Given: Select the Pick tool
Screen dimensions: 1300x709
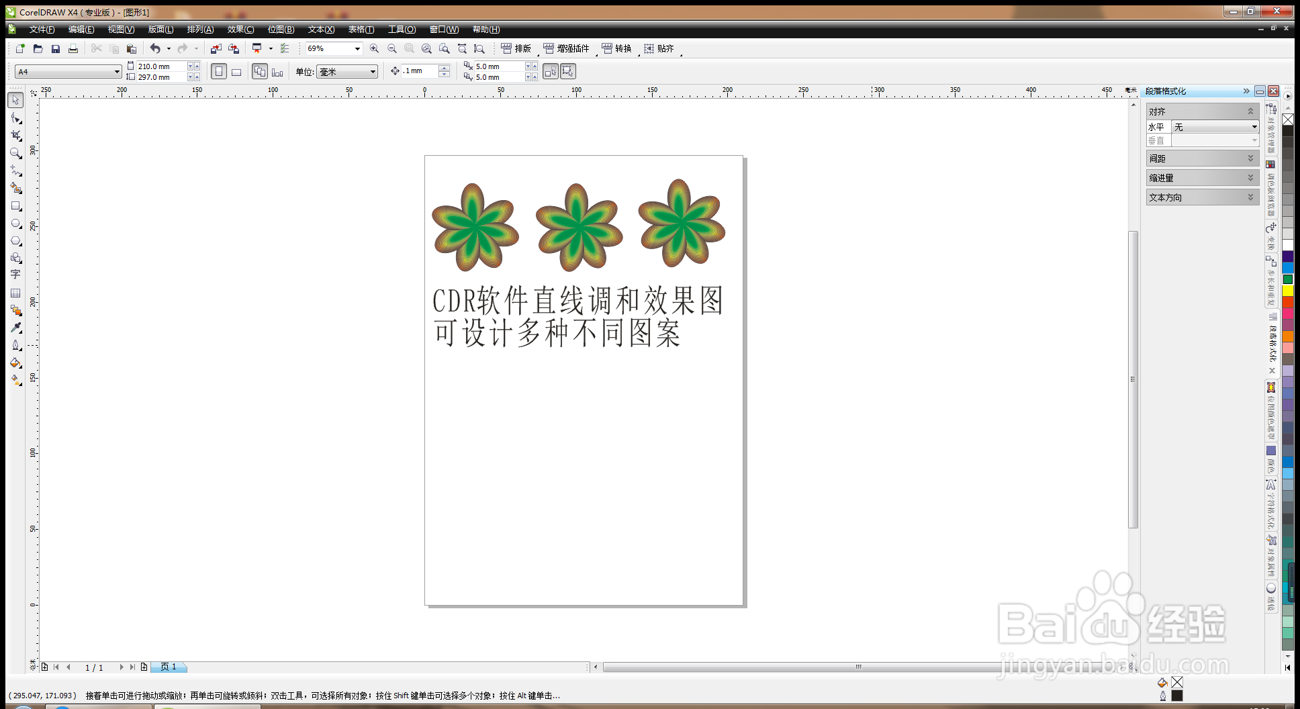Looking at the screenshot, I should point(16,100).
